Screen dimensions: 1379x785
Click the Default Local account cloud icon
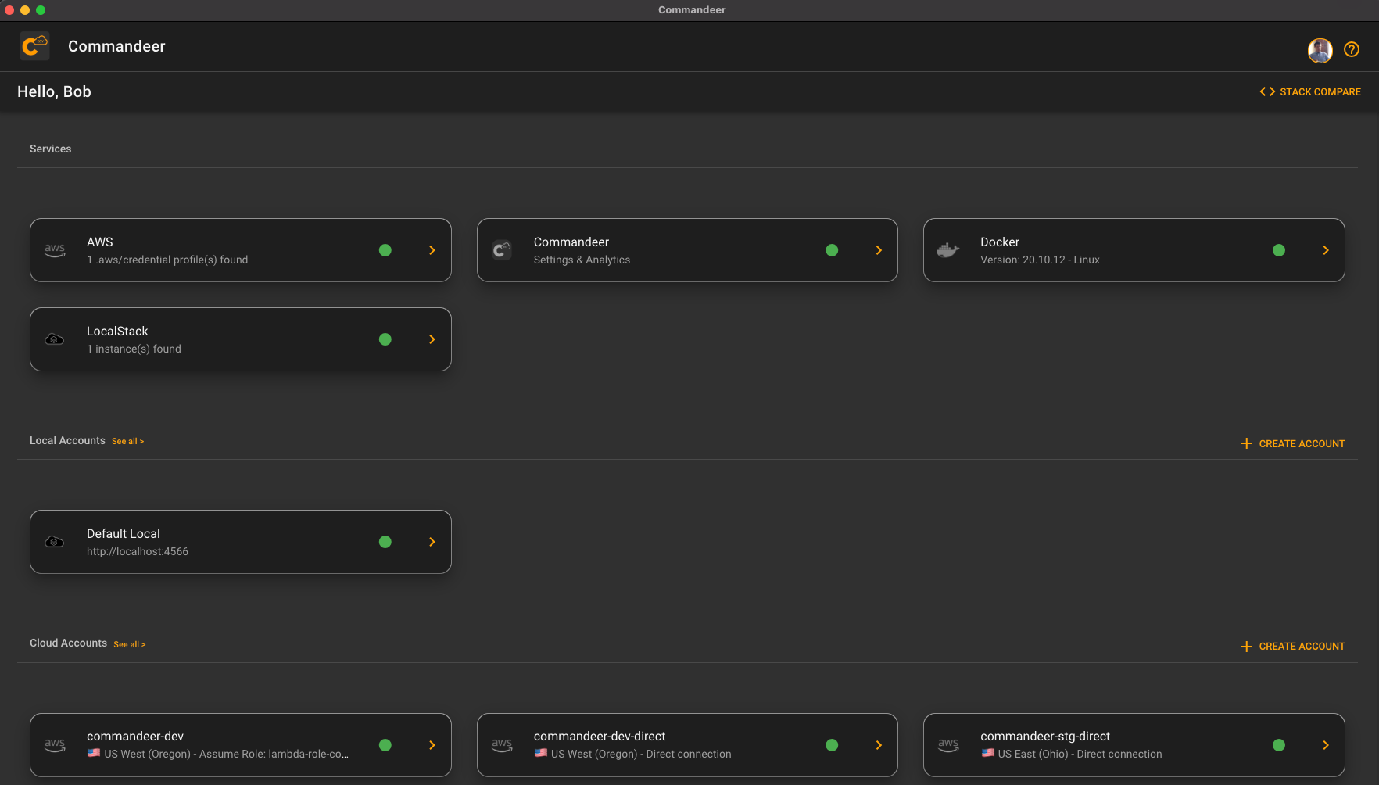[x=55, y=542]
